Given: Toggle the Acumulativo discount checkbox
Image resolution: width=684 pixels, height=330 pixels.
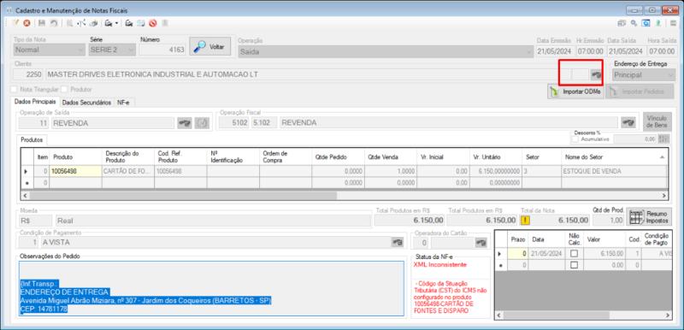Looking at the screenshot, I should [575, 139].
